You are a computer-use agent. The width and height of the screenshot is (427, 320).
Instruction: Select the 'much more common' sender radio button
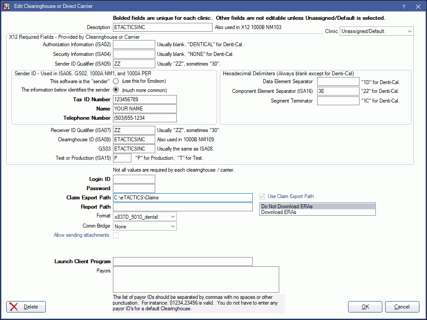(x=115, y=89)
